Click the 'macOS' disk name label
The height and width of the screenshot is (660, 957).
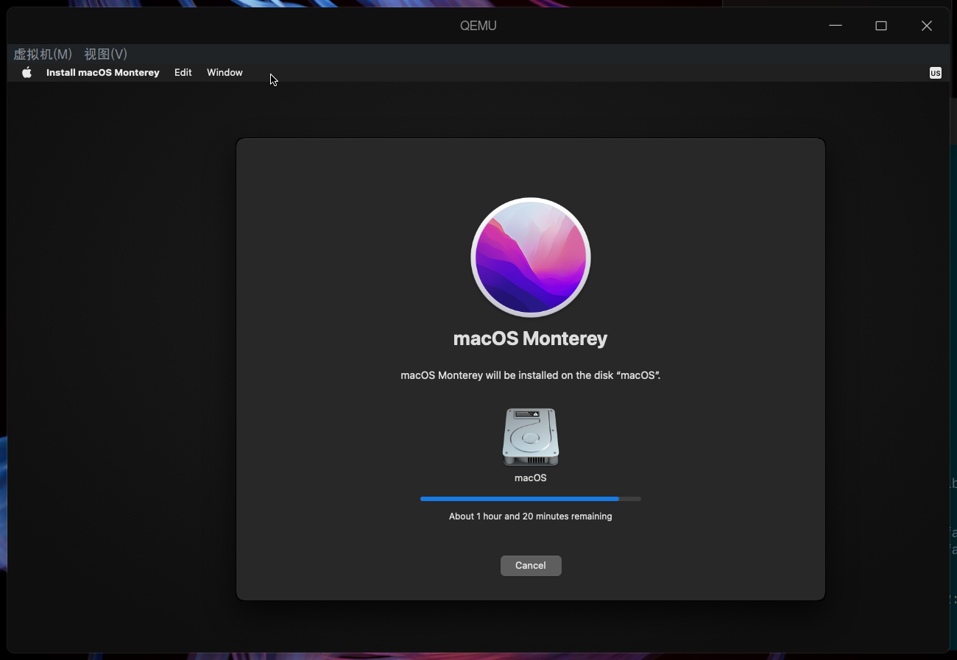[x=531, y=478]
